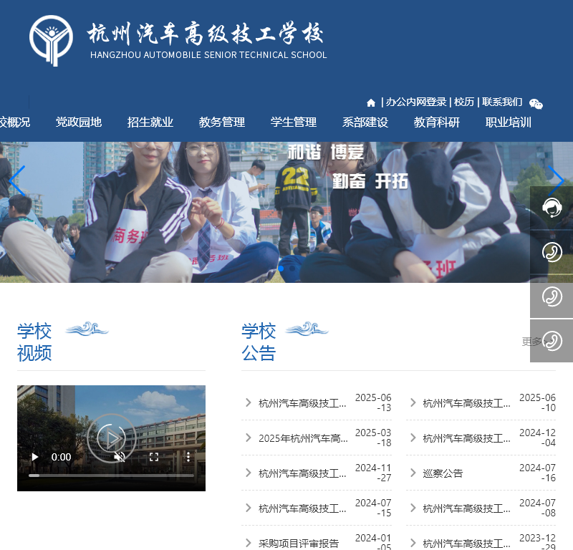Open video more options three-dot menu
Image resolution: width=573 pixels, height=550 pixels.
tap(188, 456)
